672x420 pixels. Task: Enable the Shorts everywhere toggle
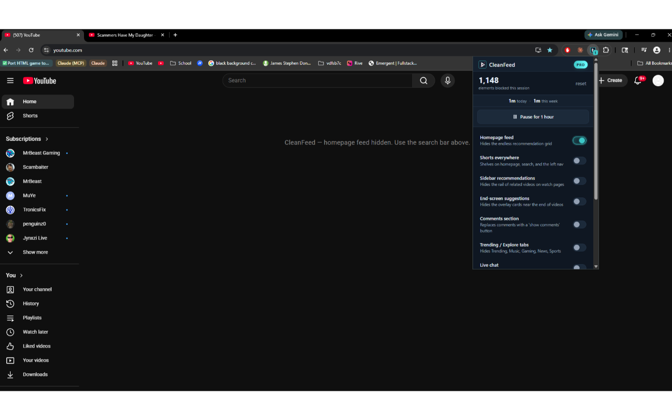click(579, 161)
